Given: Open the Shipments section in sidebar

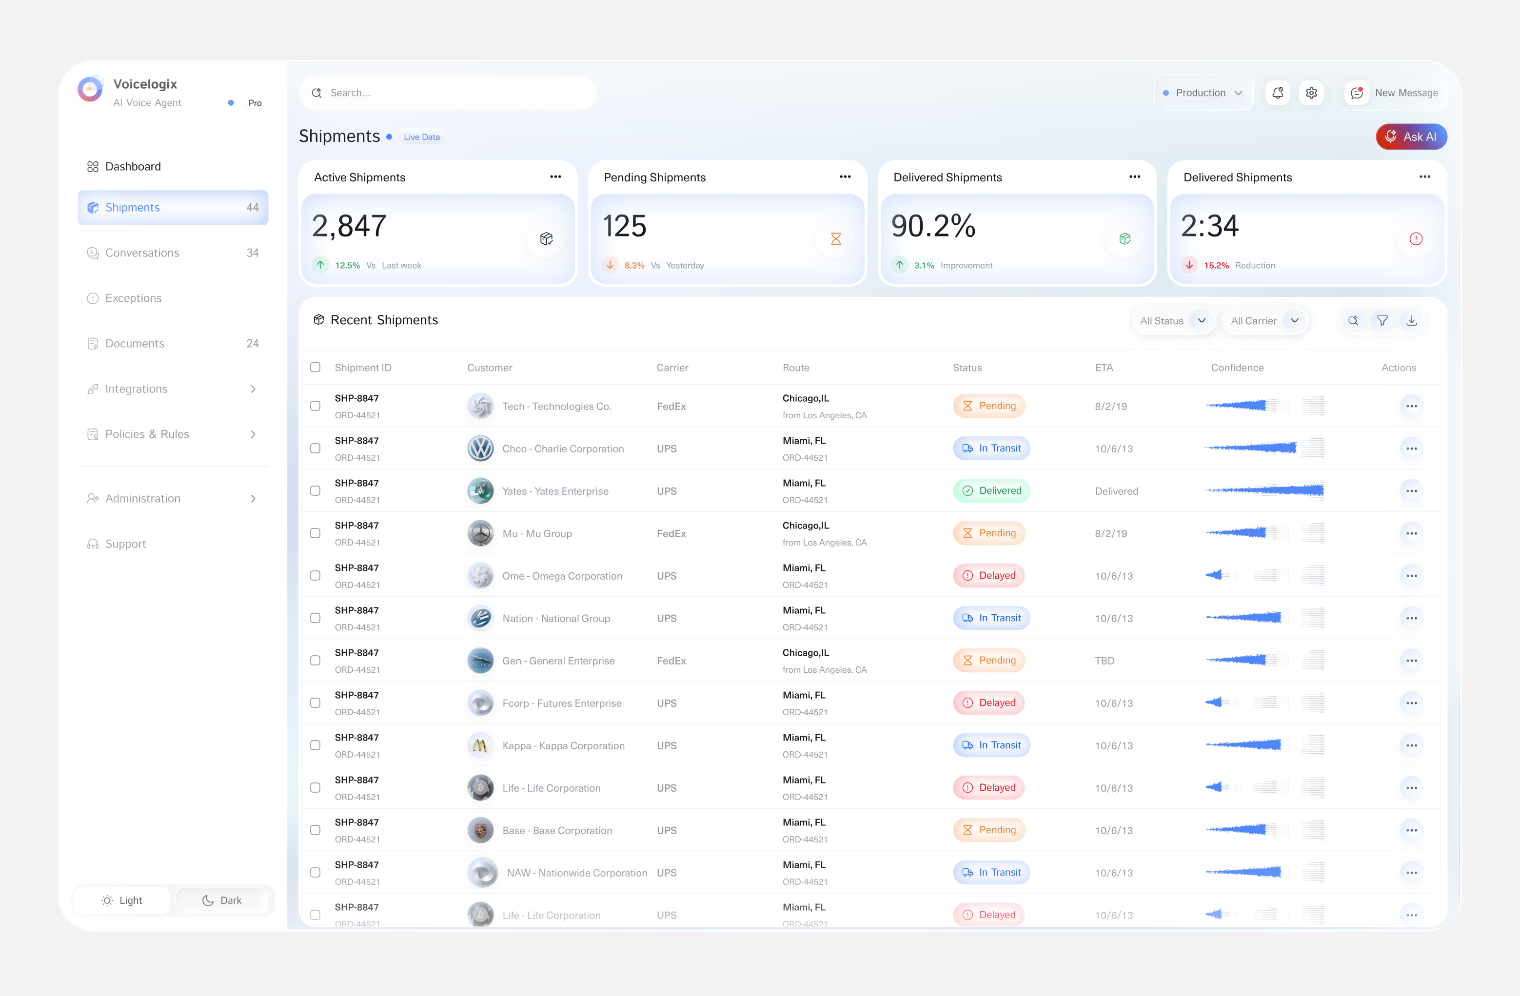Looking at the screenshot, I should pos(132,207).
